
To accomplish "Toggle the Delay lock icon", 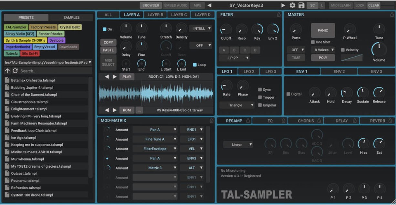I will pos(355,121).
